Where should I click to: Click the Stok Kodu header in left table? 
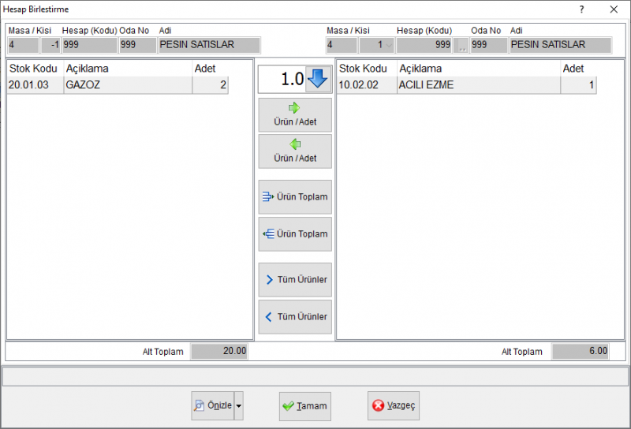33,69
